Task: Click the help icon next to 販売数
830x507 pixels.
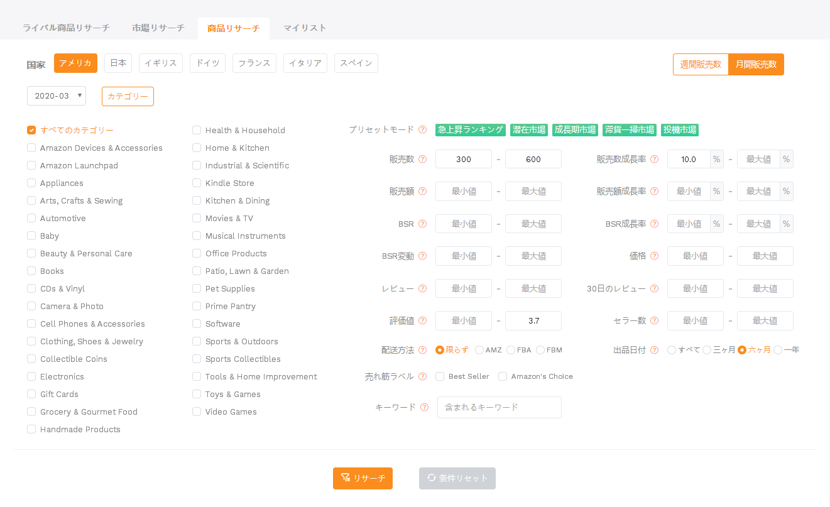Action: tap(422, 160)
